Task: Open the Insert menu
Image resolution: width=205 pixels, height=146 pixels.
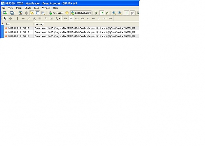Action: tap(19, 8)
